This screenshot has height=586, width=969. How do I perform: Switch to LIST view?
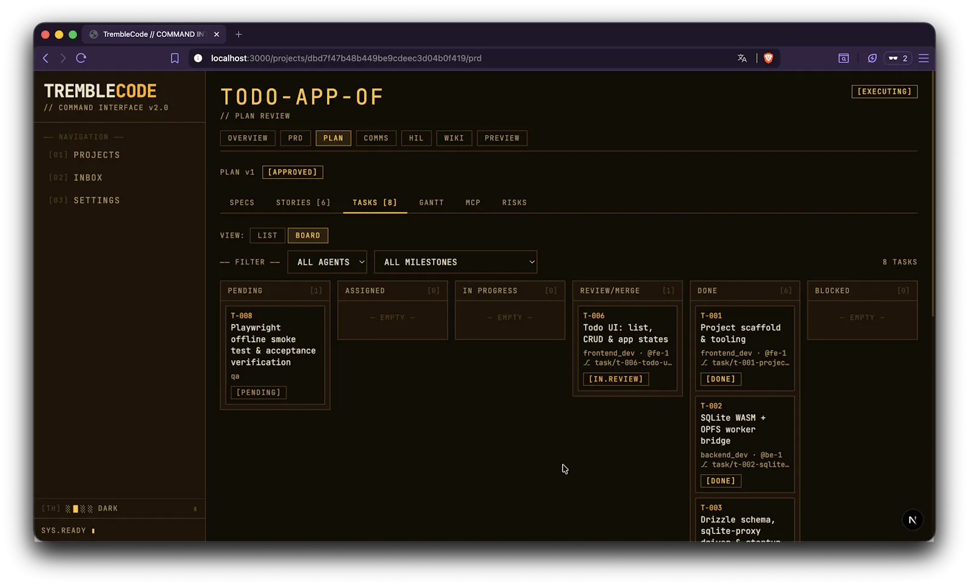[x=267, y=235]
